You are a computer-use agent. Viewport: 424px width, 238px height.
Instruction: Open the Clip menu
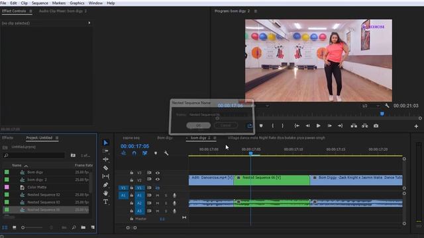tap(24, 3)
